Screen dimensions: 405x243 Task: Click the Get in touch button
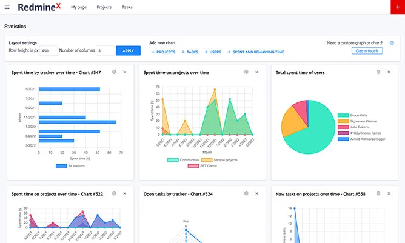(x=367, y=51)
